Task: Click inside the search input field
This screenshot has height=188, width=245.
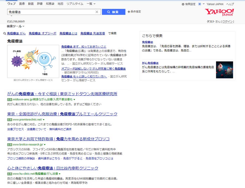Action: point(50,12)
